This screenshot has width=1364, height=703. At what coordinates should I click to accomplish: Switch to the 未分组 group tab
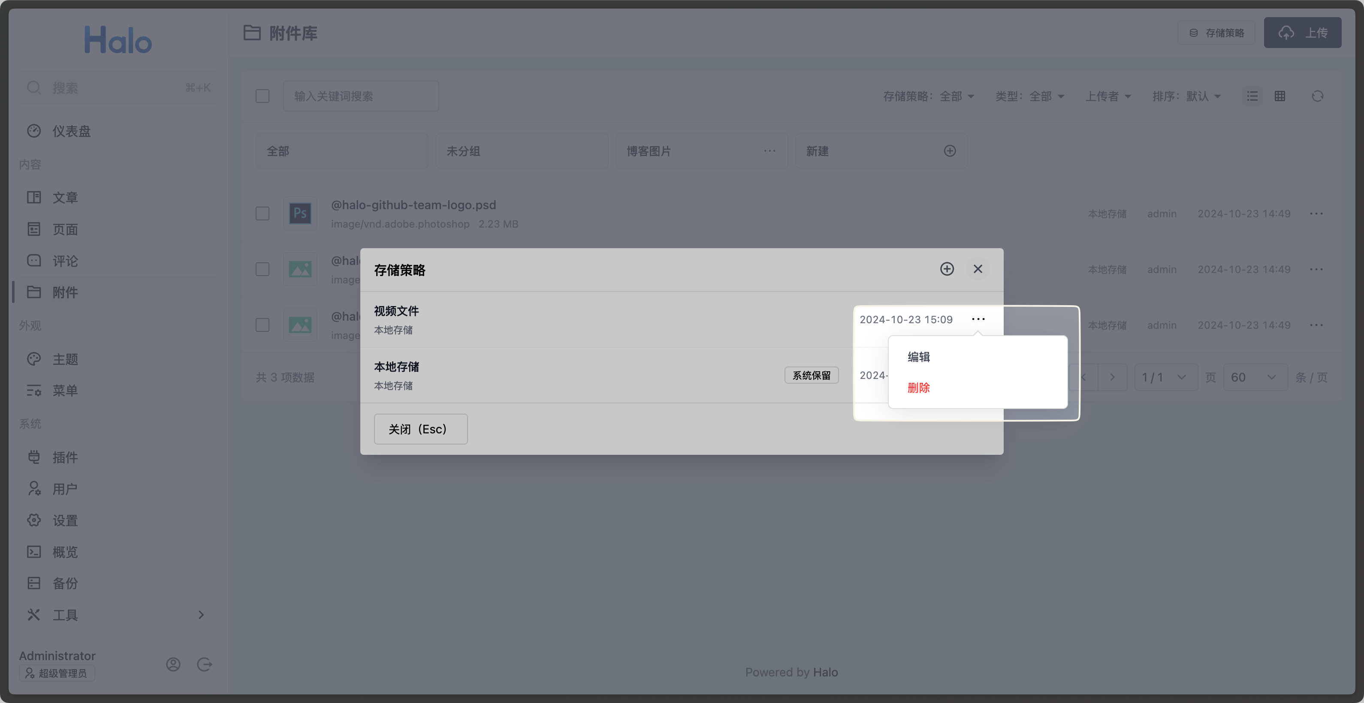pyautogui.click(x=464, y=151)
